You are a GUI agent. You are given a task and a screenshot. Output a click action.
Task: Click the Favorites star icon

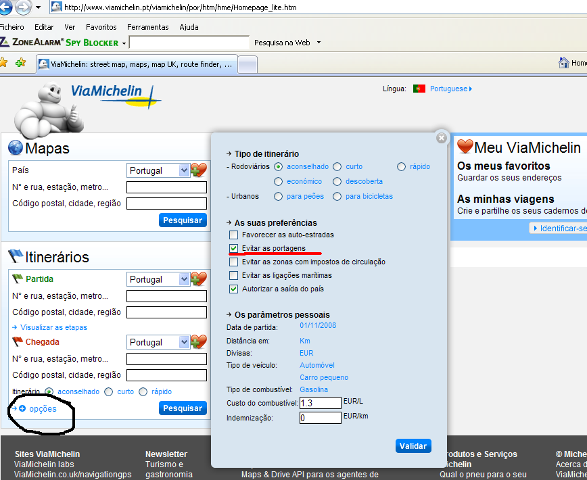pos(3,62)
